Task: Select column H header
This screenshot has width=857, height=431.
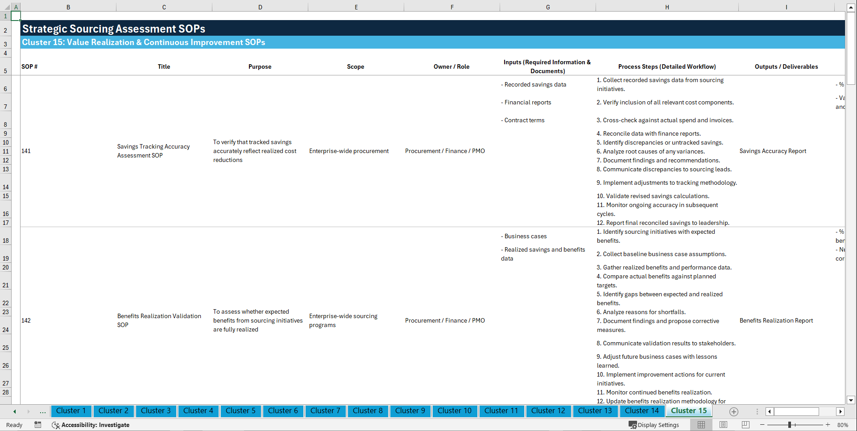Action: (x=667, y=7)
